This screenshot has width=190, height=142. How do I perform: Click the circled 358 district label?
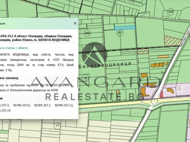point(170,12)
